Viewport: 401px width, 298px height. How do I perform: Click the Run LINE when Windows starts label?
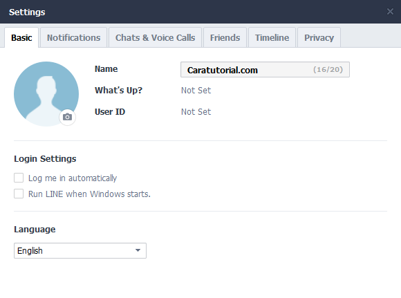(89, 194)
